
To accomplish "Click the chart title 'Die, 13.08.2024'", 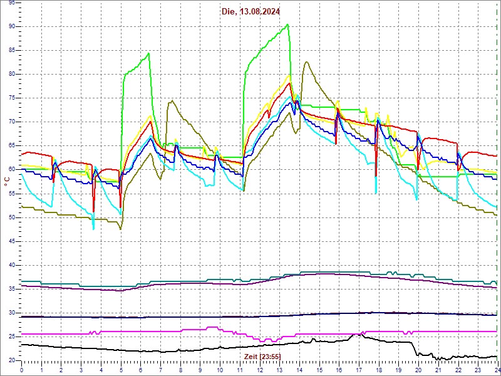I will (x=251, y=12).
